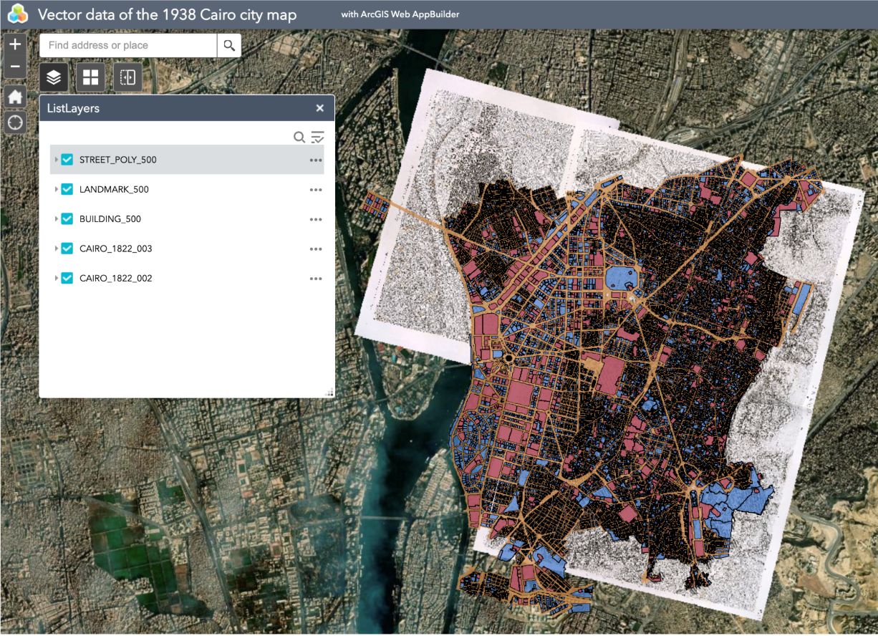Expand the BUILDING_500 layer arrow
Image resolution: width=878 pixels, height=636 pixels.
pos(57,219)
